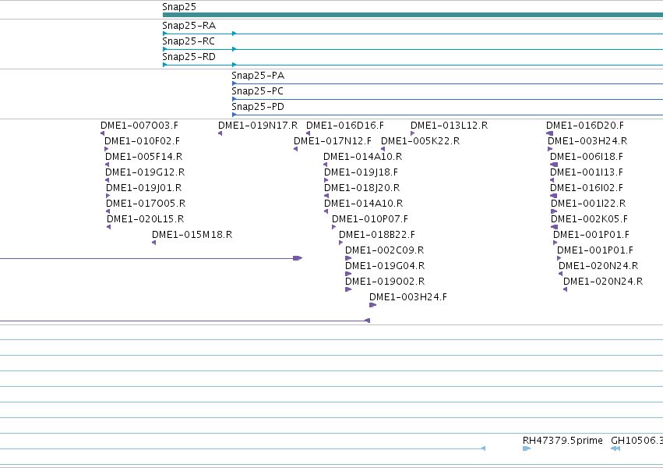The height and width of the screenshot is (468, 663).
Task: Select the Snap25-PC protein label
Action: [258, 91]
